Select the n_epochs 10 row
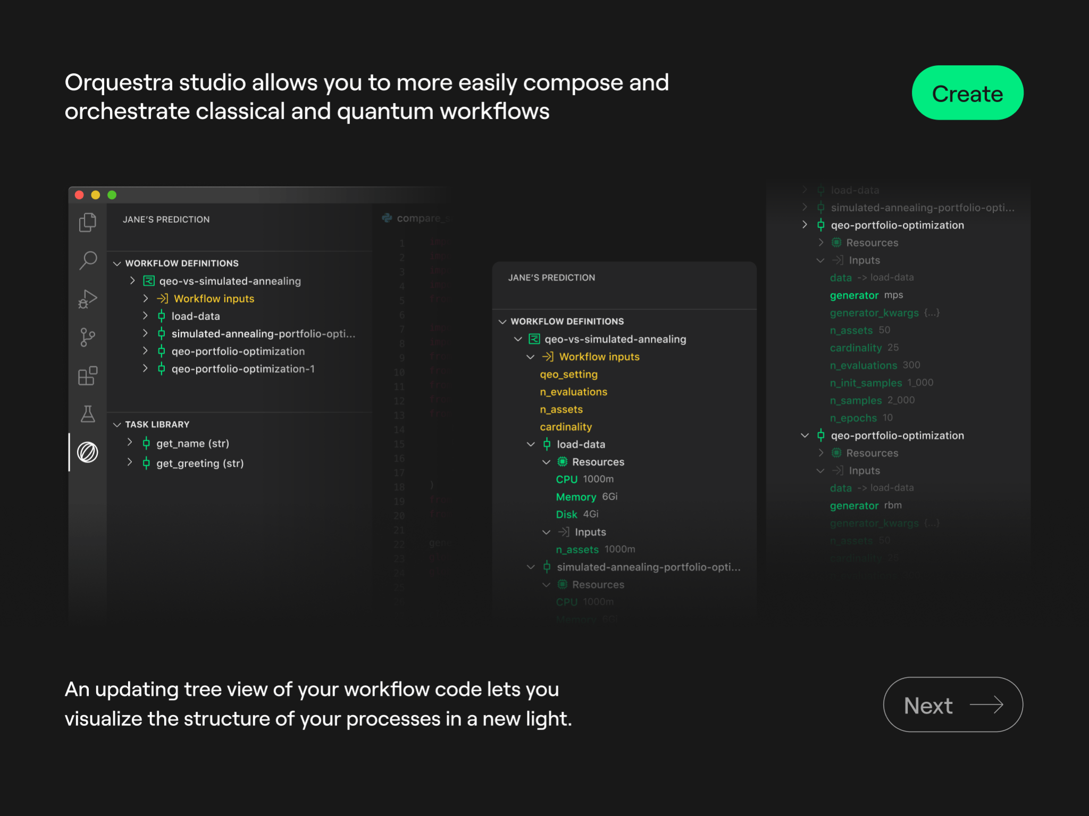 pyautogui.click(x=861, y=418)
